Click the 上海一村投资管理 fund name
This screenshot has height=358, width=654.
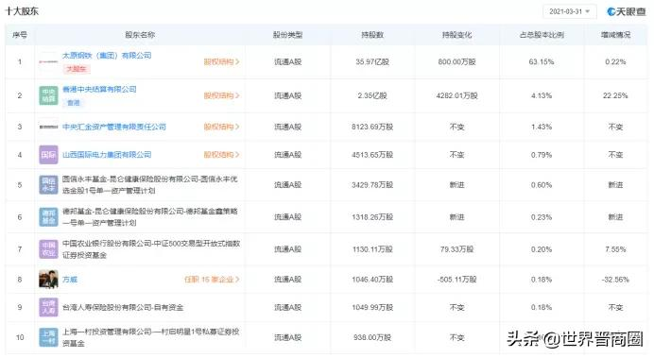(x=151, y=337)
